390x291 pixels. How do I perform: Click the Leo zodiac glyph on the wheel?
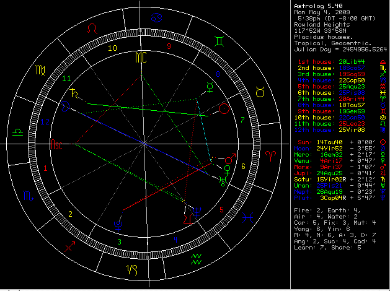click(x=92, y=28)
